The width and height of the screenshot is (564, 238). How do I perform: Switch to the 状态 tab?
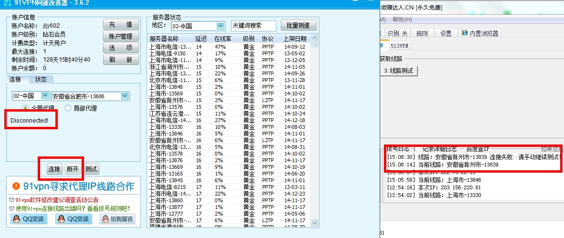(41, 79)
